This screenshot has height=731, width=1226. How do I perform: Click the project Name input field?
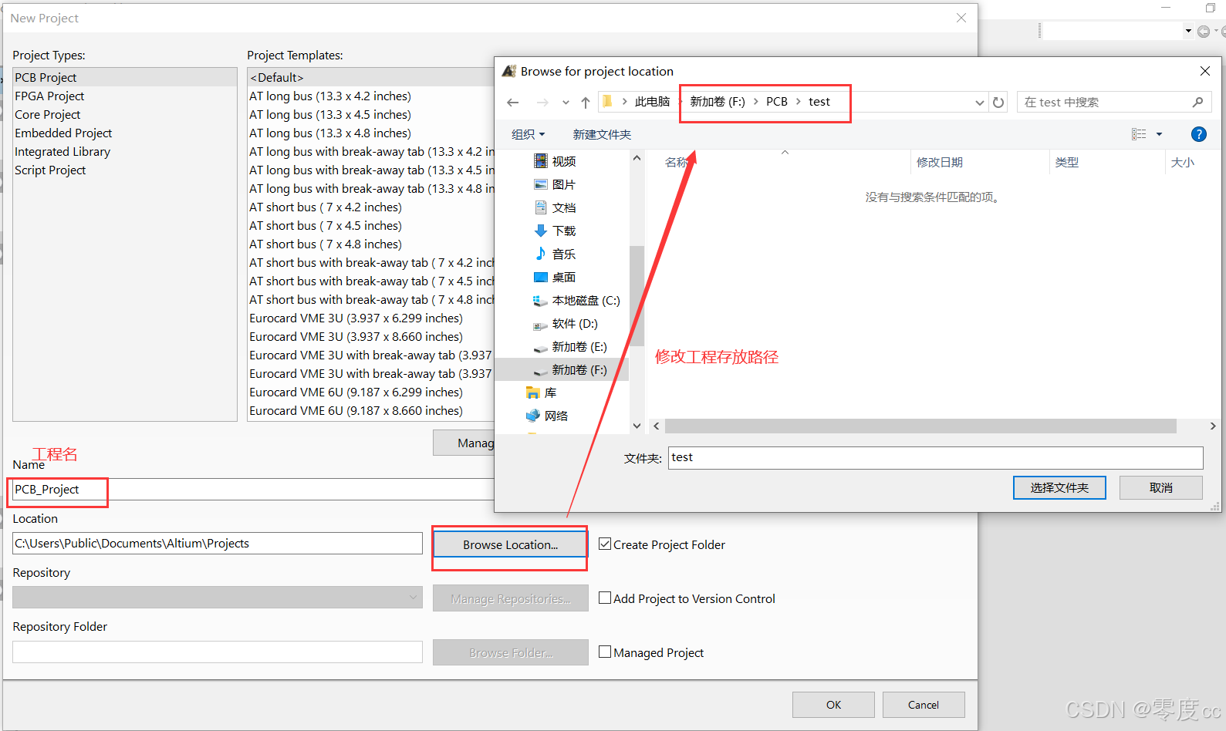253,489
